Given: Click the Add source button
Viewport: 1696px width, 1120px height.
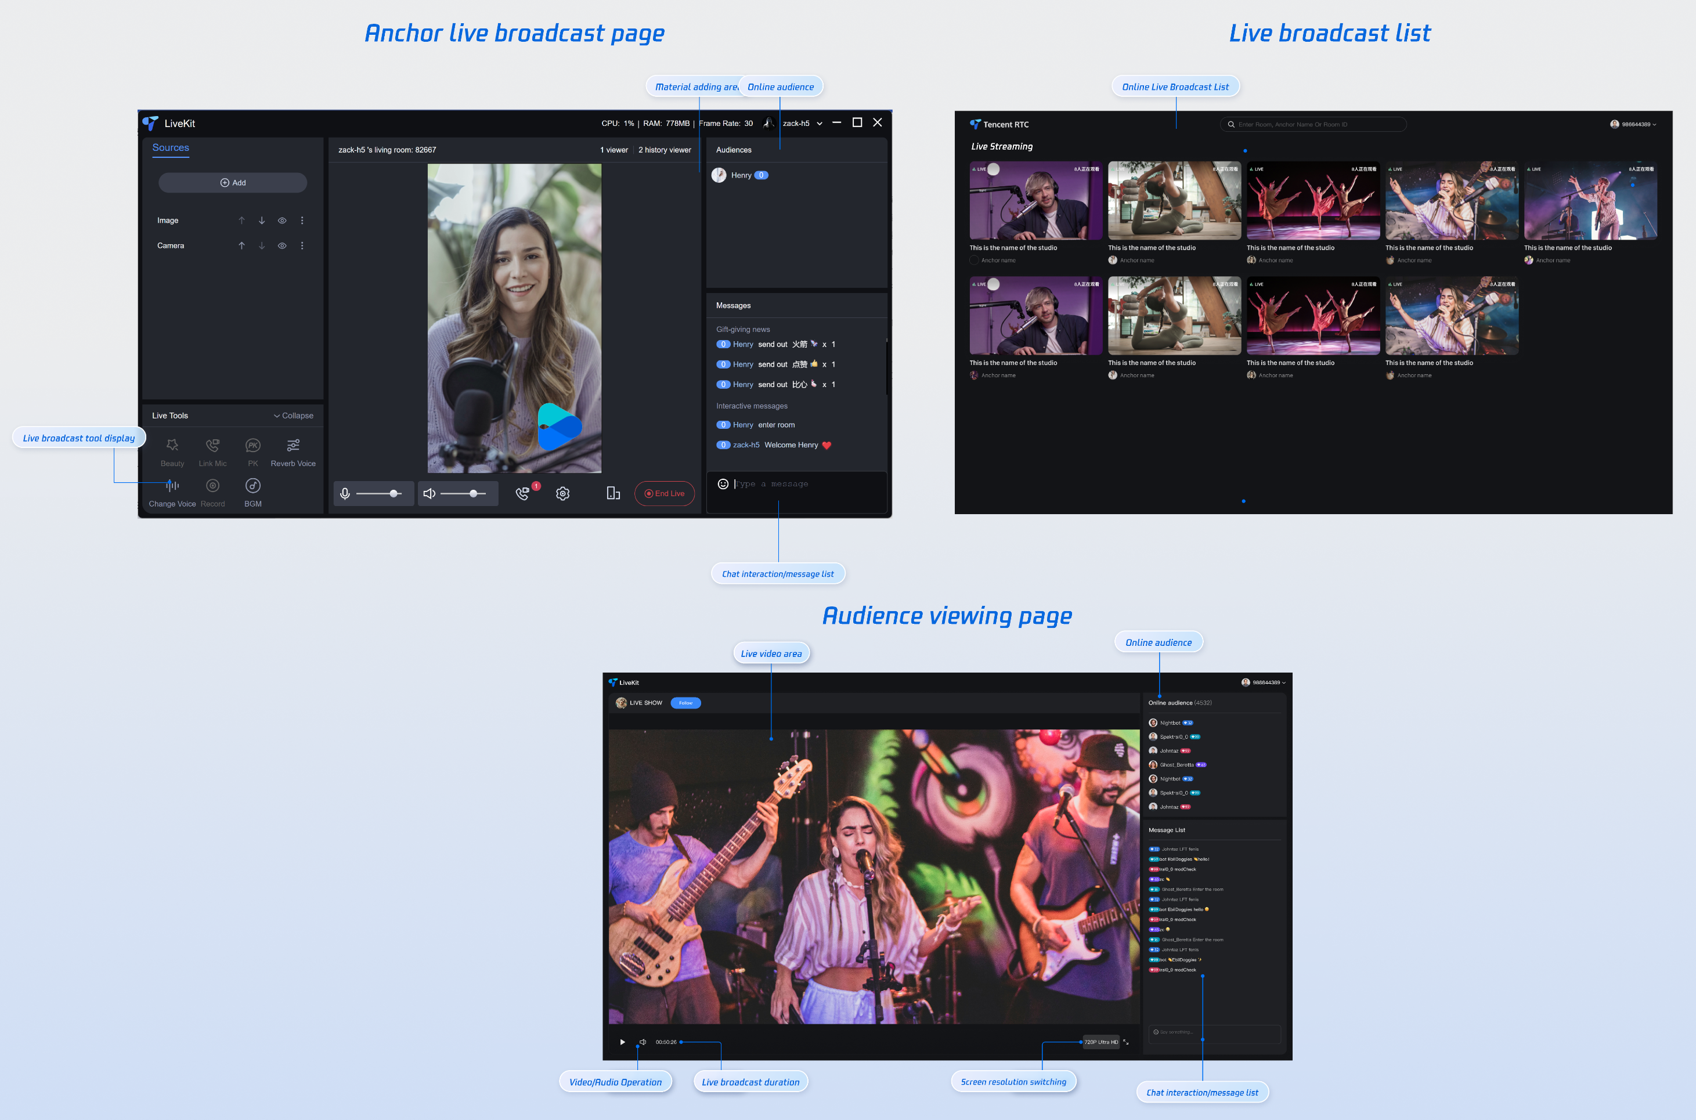Looking at the screenshot, I should click(x=233, y=183).
